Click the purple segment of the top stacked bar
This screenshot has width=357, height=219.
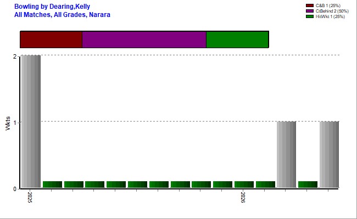[x=144, y=39]
